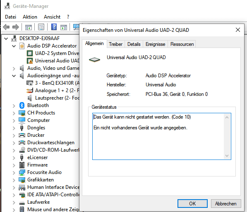The image size is (247, 212).
Task: Switch to the Ressourcen tab
Action: pyautogui.click(x=182, y=44)
